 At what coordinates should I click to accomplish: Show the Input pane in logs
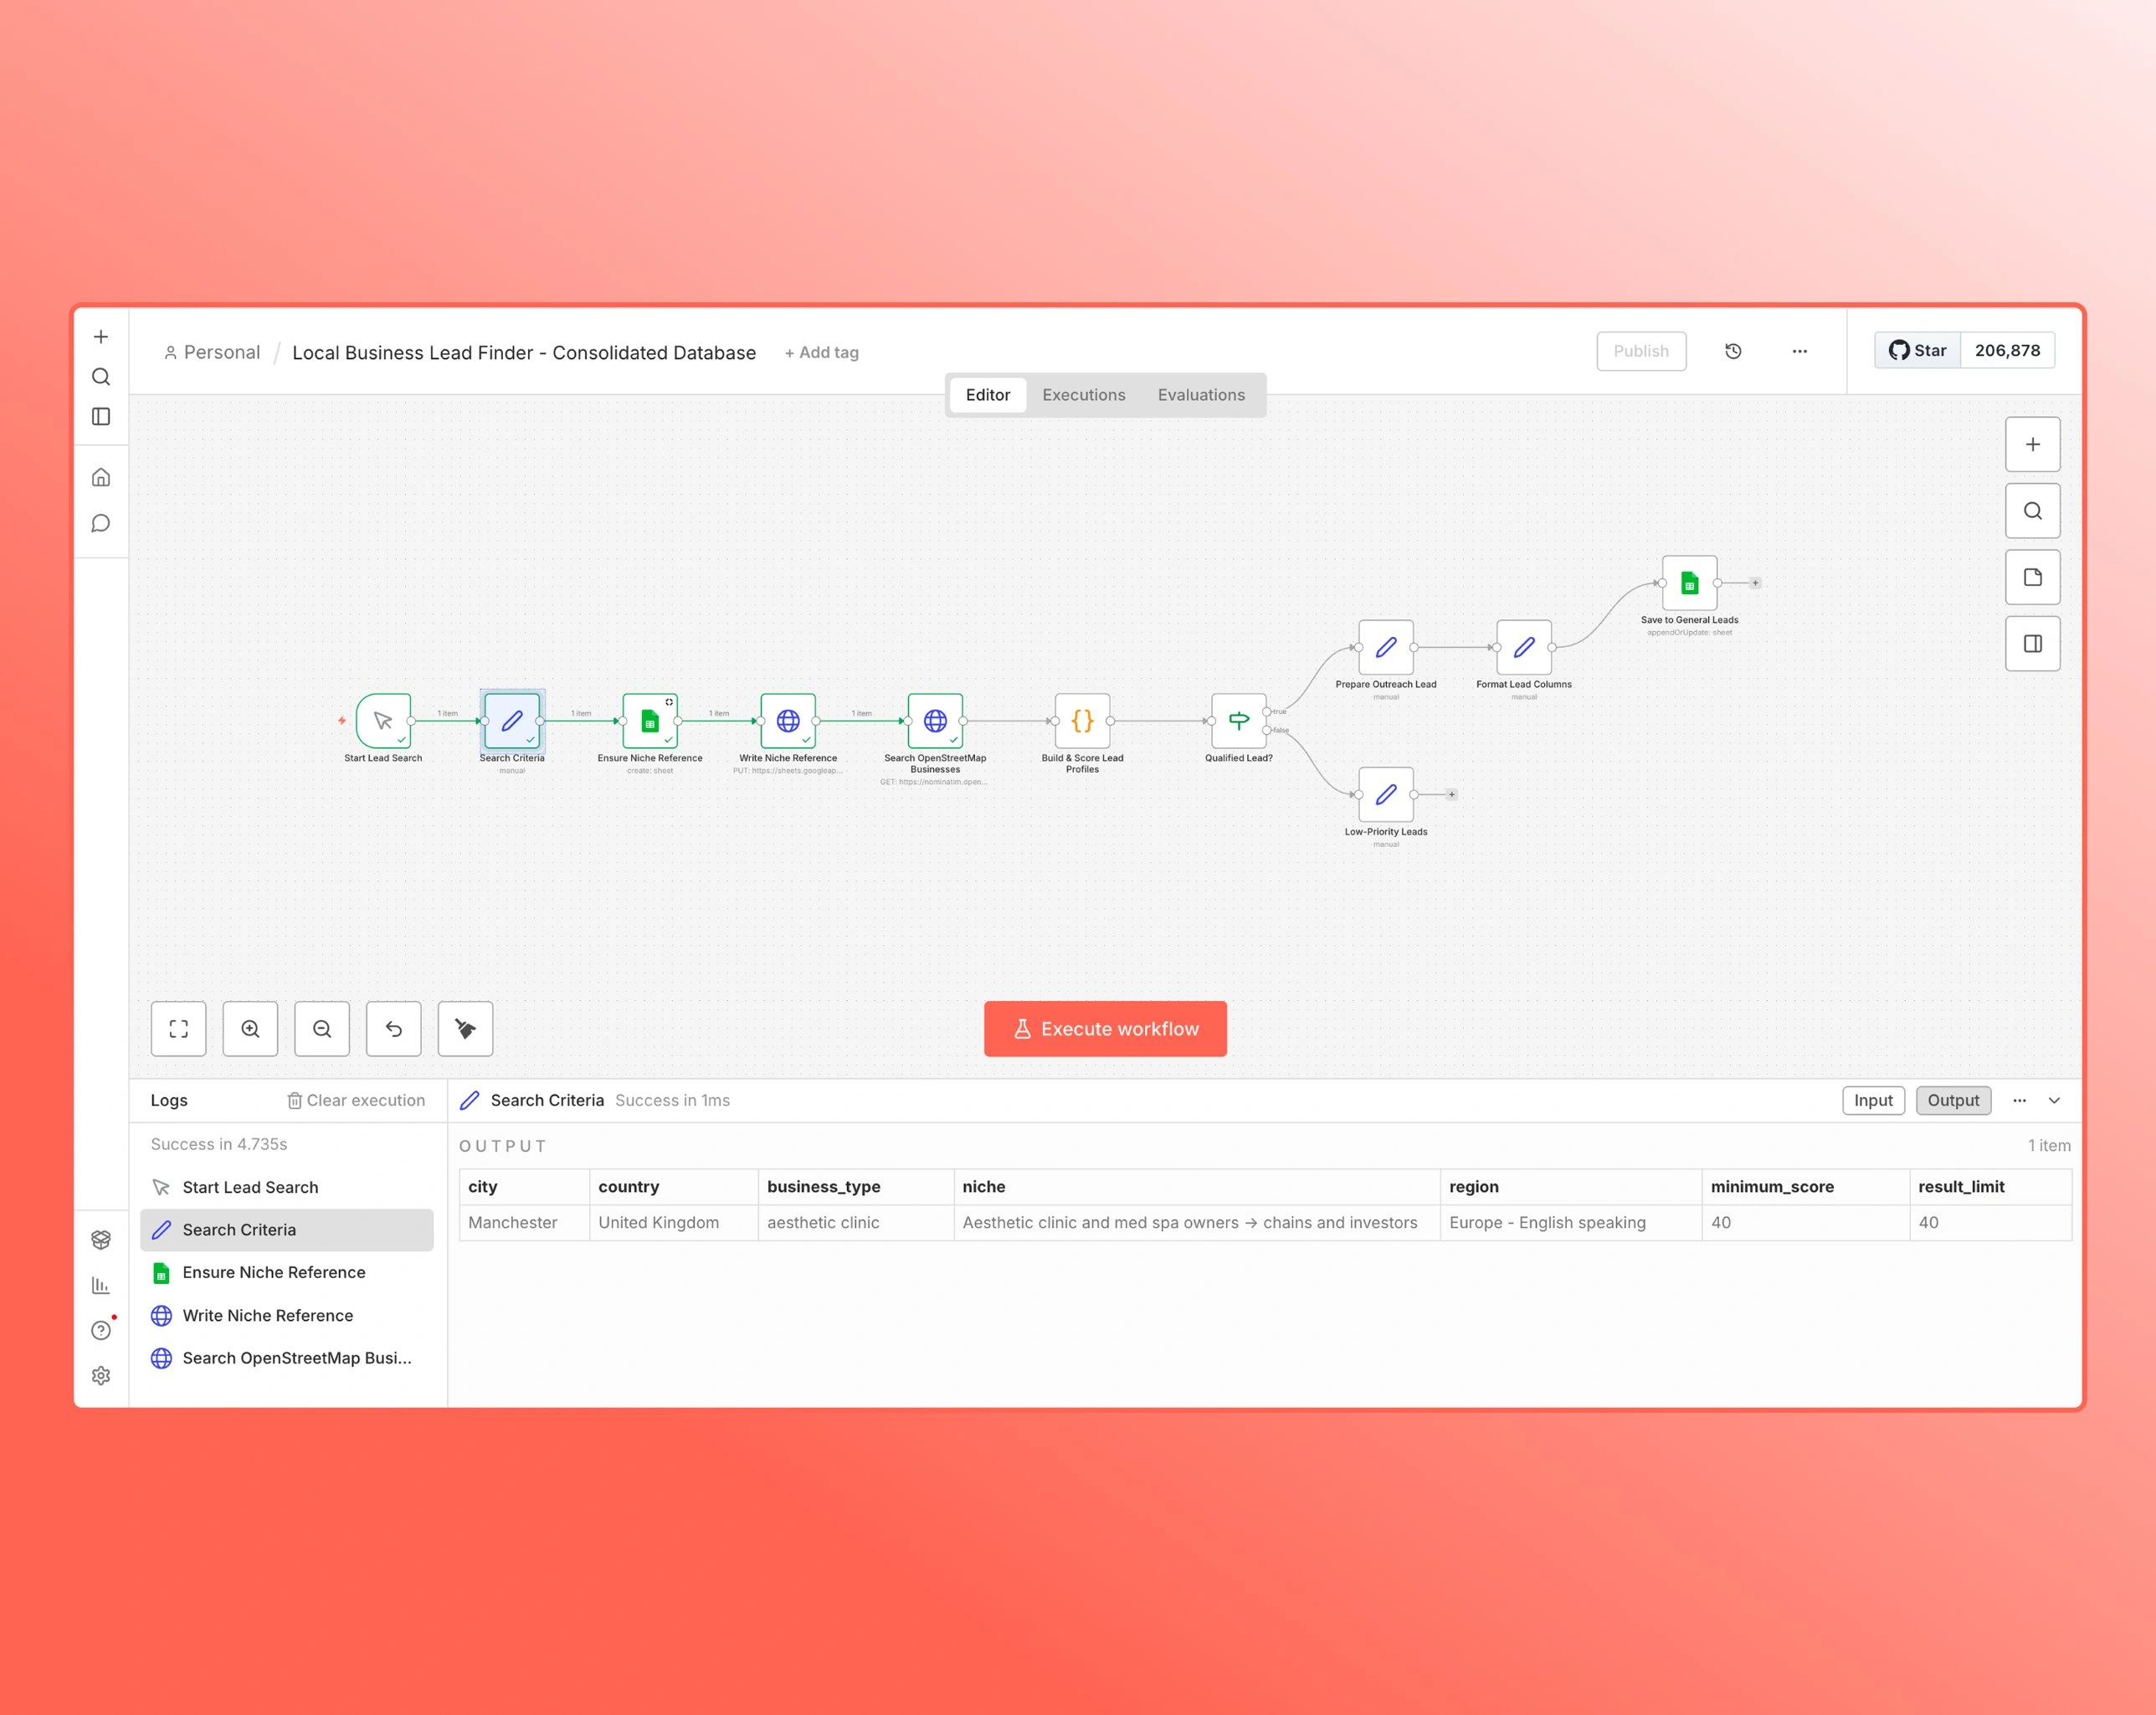coord(1873,1100)
